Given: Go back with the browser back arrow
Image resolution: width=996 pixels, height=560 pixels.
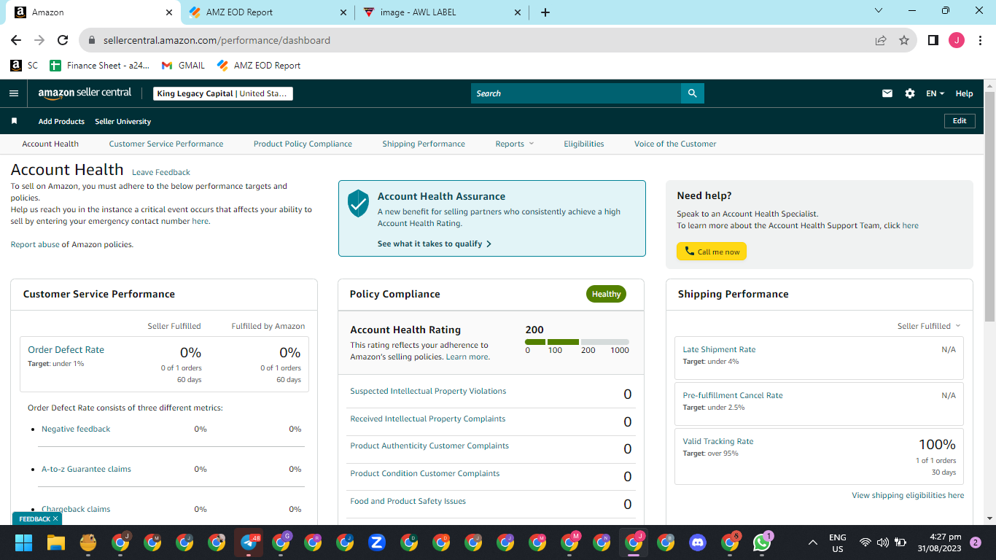Looking at the screenshot, I should point(16,40).
